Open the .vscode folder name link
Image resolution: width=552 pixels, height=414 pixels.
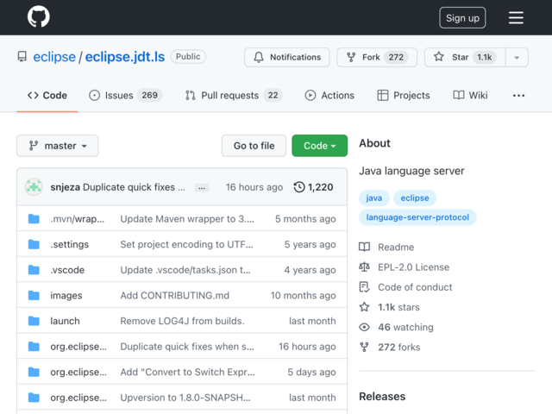pyautogui.click(x=67, y=270)
